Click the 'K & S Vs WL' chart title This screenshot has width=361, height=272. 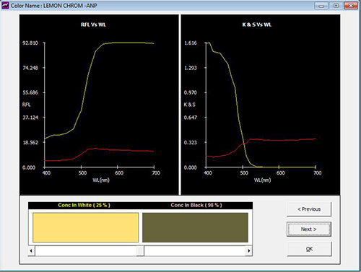[257, 25]
